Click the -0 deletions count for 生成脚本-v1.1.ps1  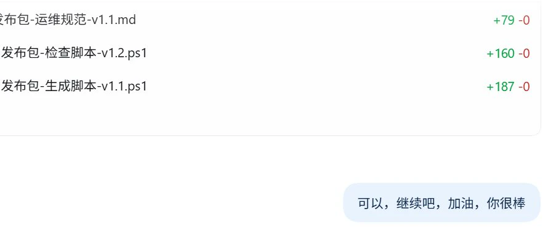pos(524,86)
